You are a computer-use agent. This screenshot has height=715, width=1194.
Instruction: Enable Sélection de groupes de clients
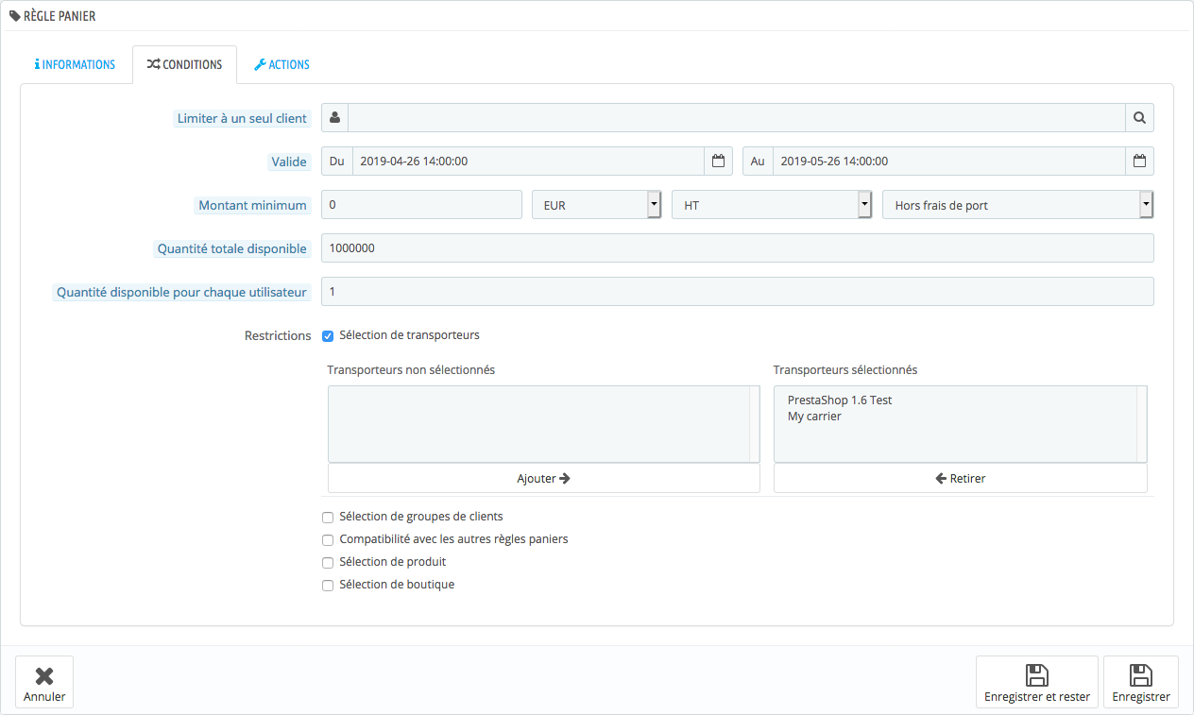point(328,518)
